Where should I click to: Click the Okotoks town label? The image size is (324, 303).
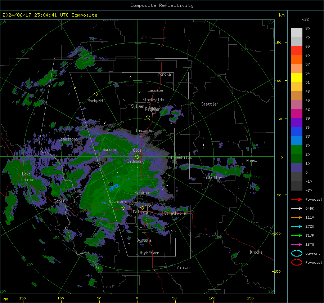point(144,240)
